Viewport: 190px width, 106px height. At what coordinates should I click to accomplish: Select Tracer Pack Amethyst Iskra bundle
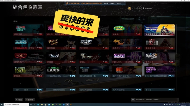click(159, 72)
